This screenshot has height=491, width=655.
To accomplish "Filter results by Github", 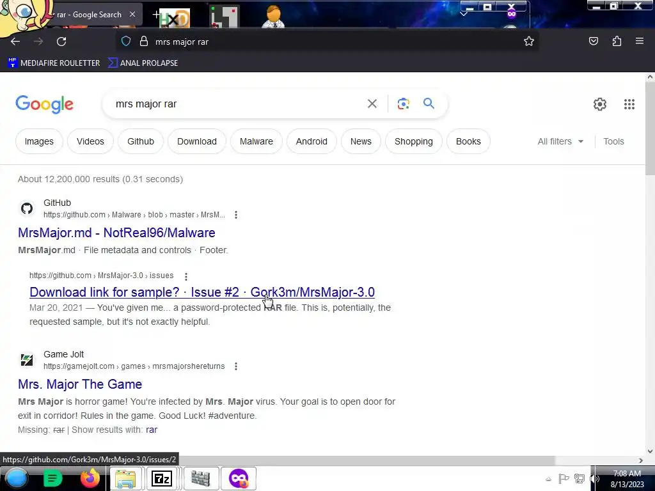I will click(141, 141).
